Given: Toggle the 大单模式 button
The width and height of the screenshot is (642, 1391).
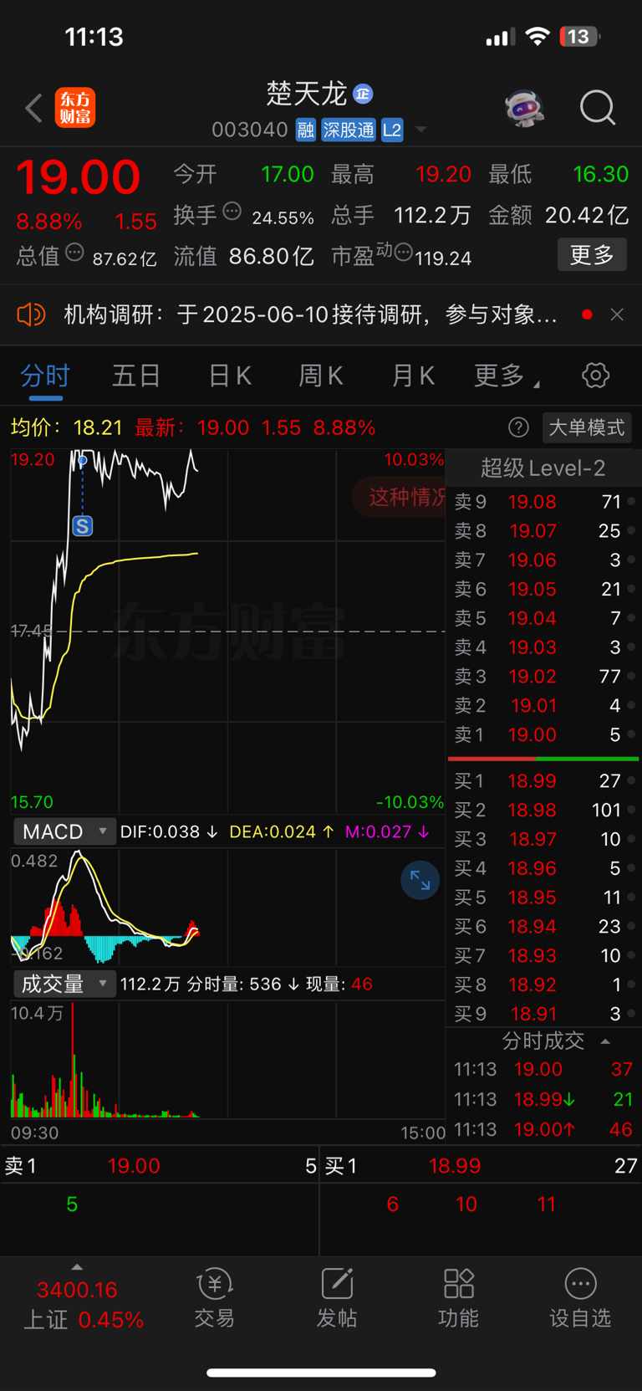Looking at the screenshot, I should (587, 427).
